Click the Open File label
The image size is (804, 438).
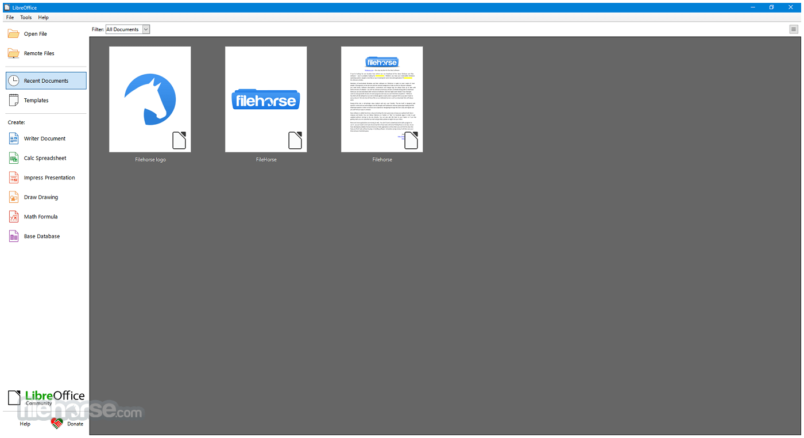point(36,34)
